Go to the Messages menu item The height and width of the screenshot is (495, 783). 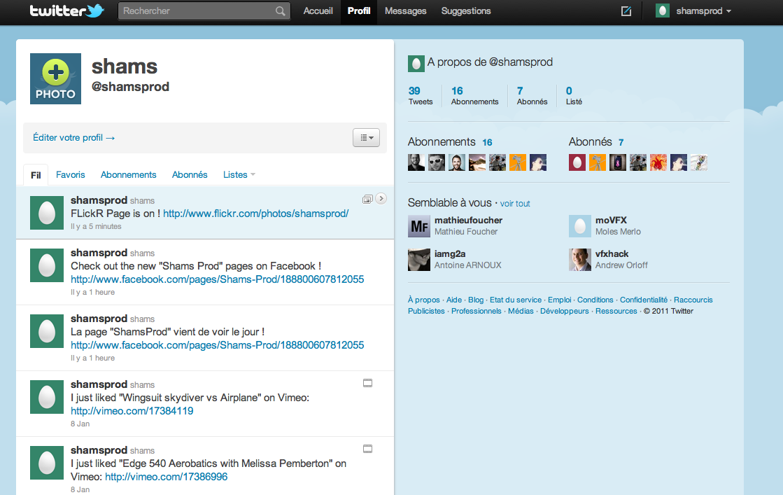[405, 11]
